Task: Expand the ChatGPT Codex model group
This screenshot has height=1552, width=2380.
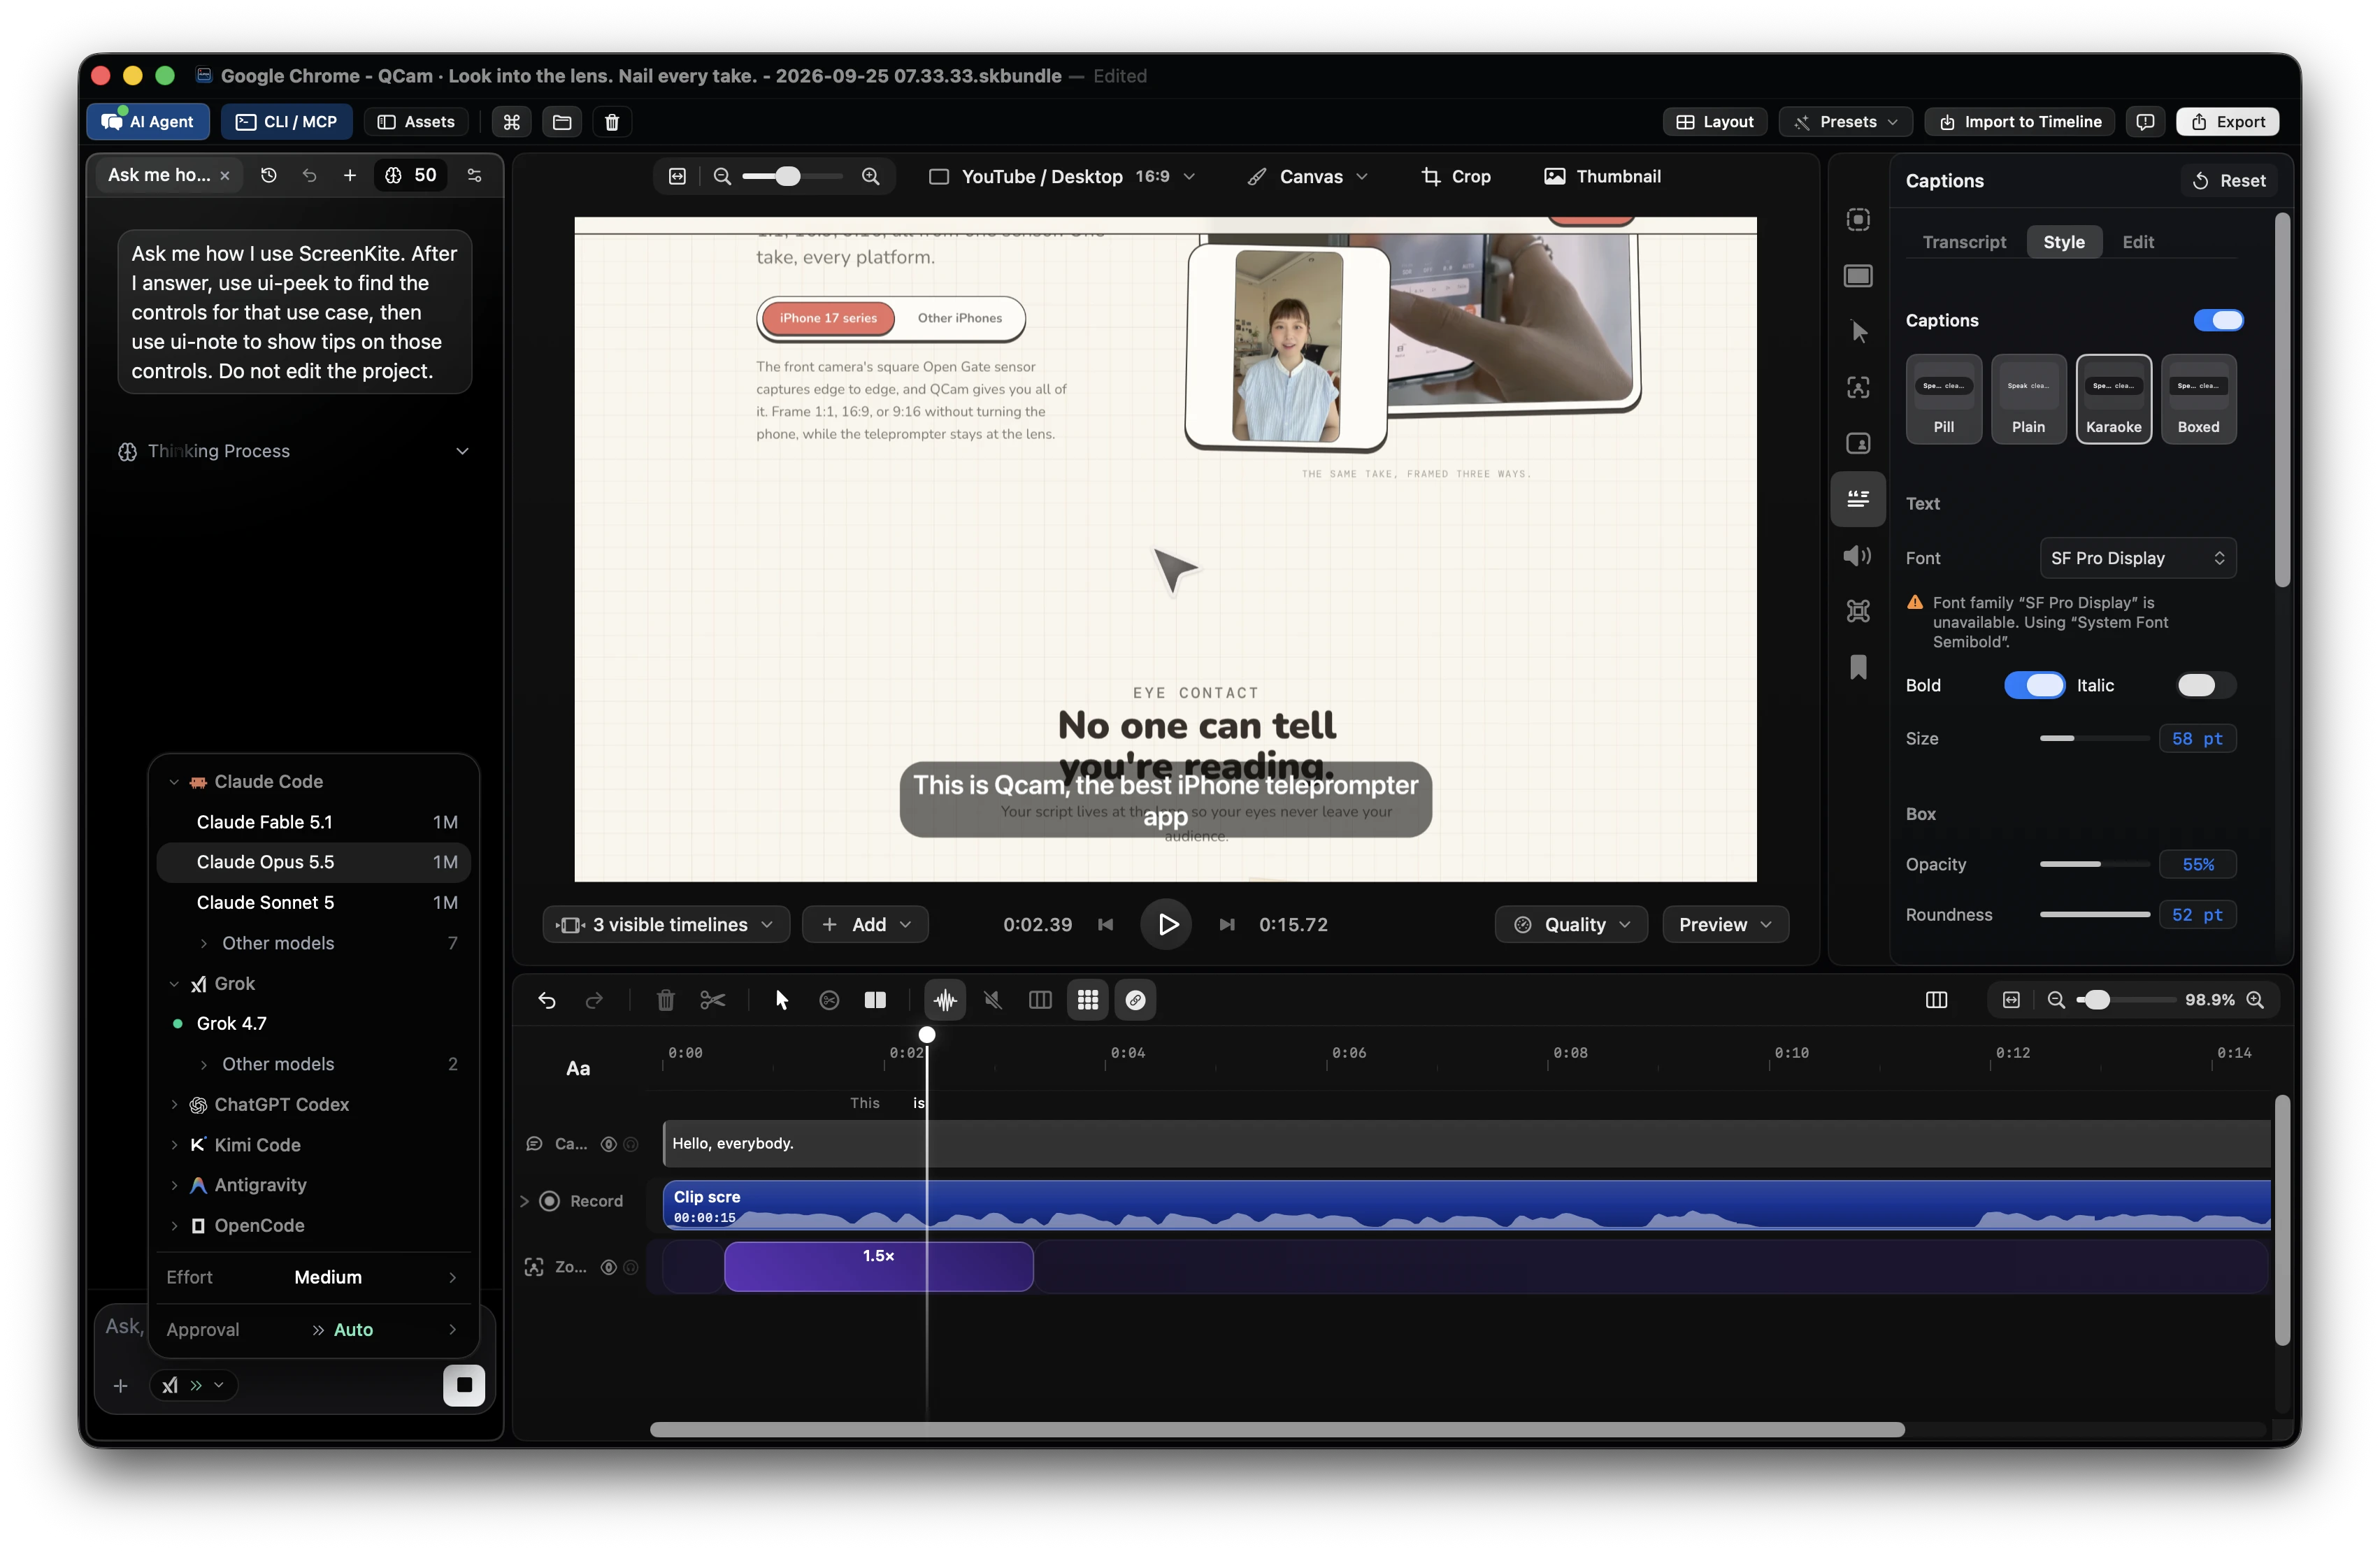Action: click(x=174, y=1104)
